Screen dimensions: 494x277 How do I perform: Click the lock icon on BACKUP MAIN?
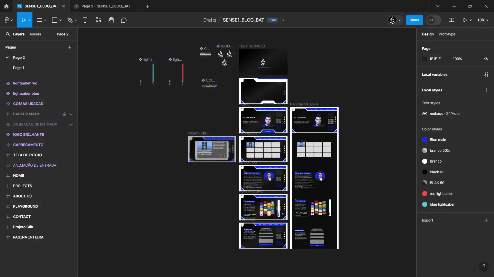(64, 114)
